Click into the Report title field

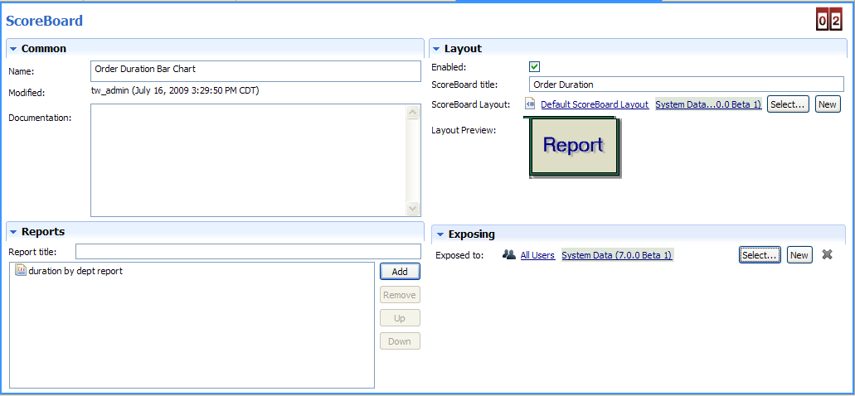tap(248, 252)
